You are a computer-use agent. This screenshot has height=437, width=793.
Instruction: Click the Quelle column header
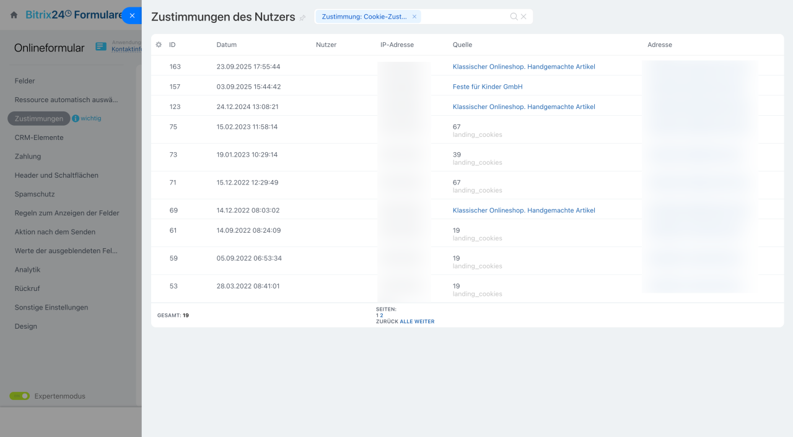point(462,45)
